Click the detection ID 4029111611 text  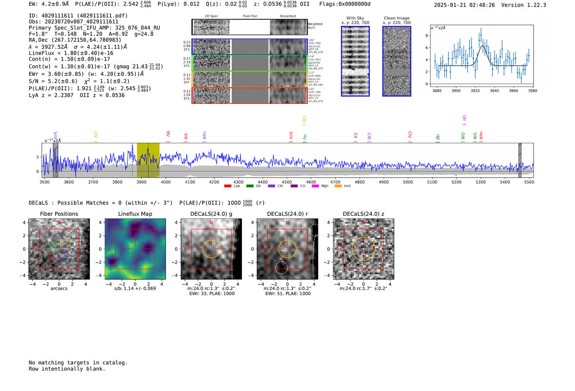78,16
